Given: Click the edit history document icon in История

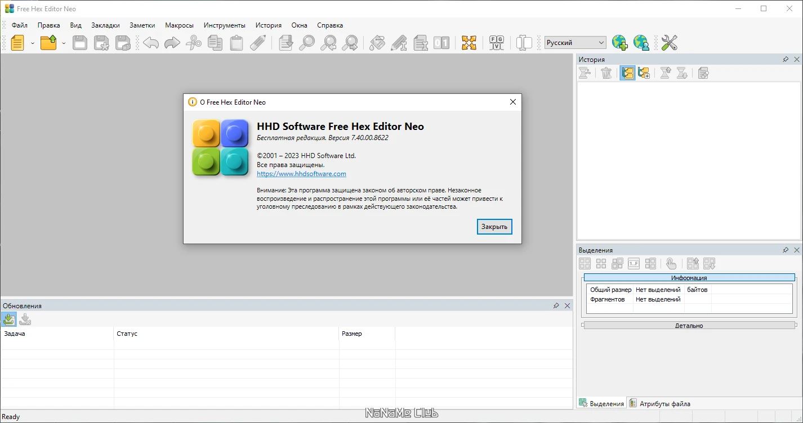Looking at the screenshot, I should 703,73.
